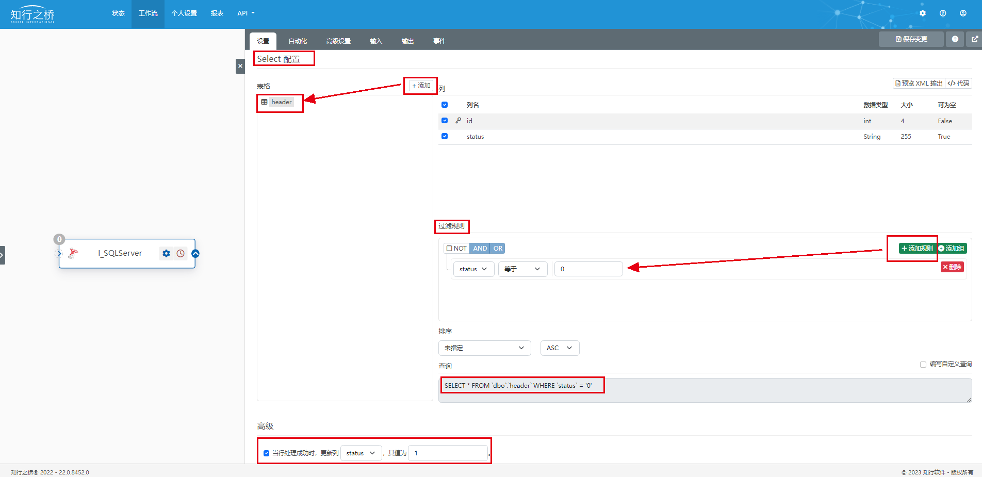Switch to the 输入 tab

pos(376,41)
